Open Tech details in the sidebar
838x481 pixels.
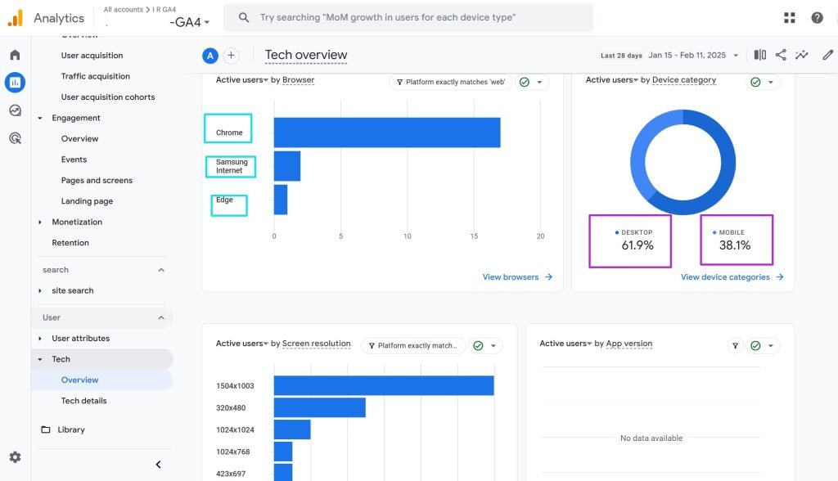83,401
